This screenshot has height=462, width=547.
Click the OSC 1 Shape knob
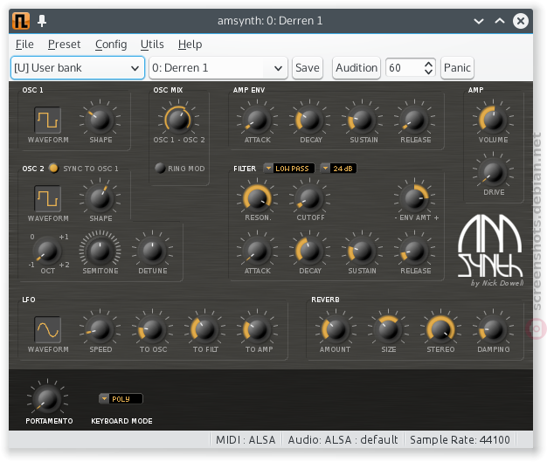click(100, 120)
